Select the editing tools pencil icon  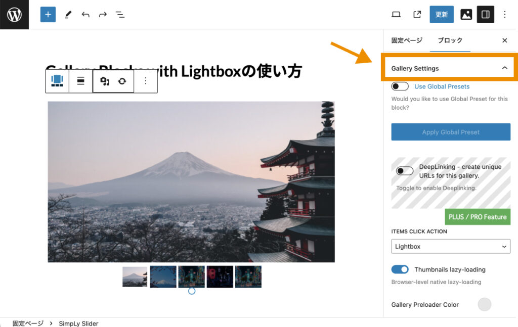(x=68, y=14)
